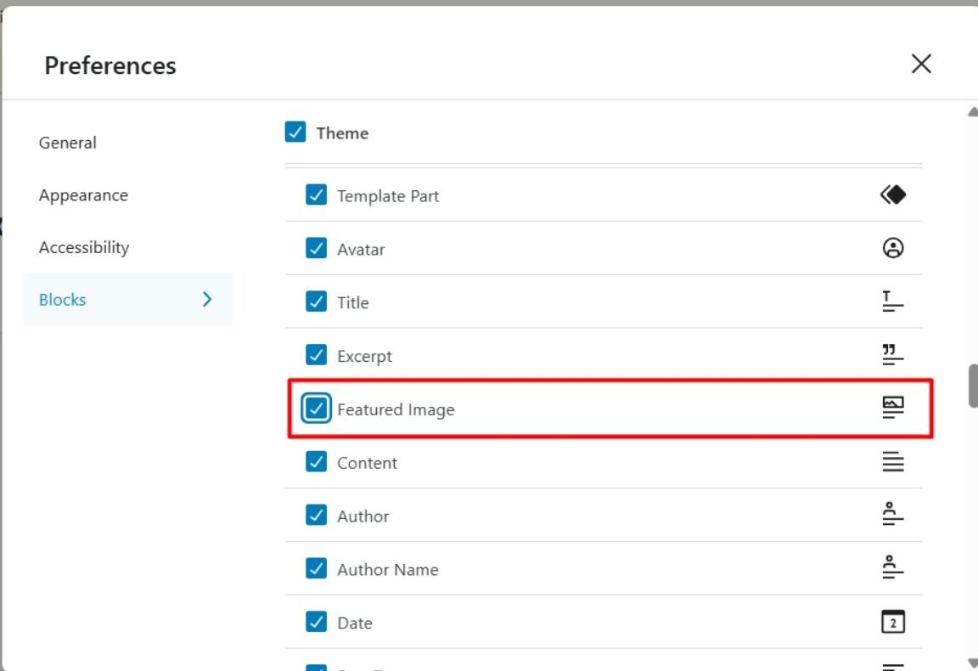Uncheck the Template Part checkbox
The width and height of the screenshot is (978, 671).
coord(316,195)
